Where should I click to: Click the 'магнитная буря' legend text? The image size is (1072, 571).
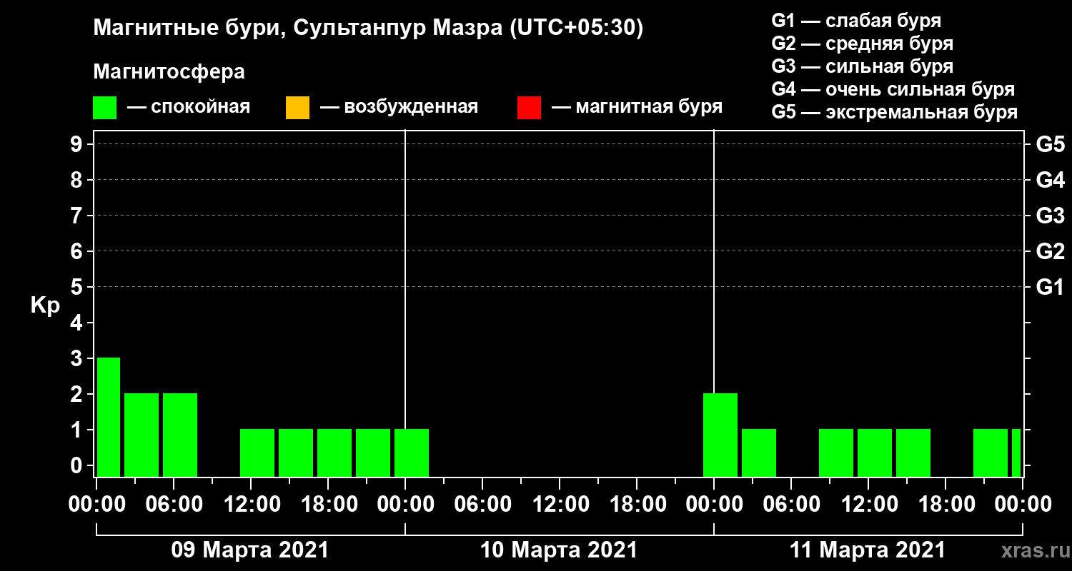coord(648,108)
